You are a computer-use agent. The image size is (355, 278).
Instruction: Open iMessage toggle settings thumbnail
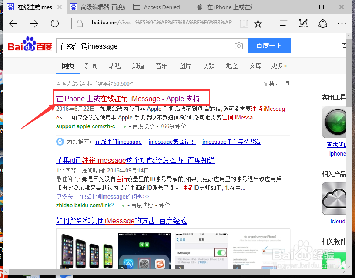[x=201, y=251]
